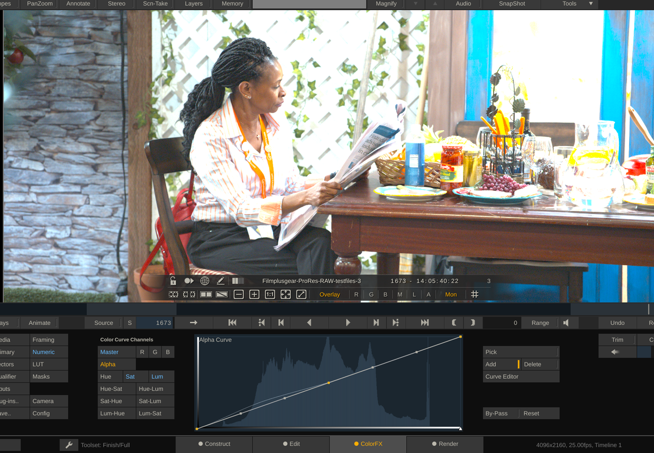Click the Undo button
This screenshot has width=654, height=453.
617,323
